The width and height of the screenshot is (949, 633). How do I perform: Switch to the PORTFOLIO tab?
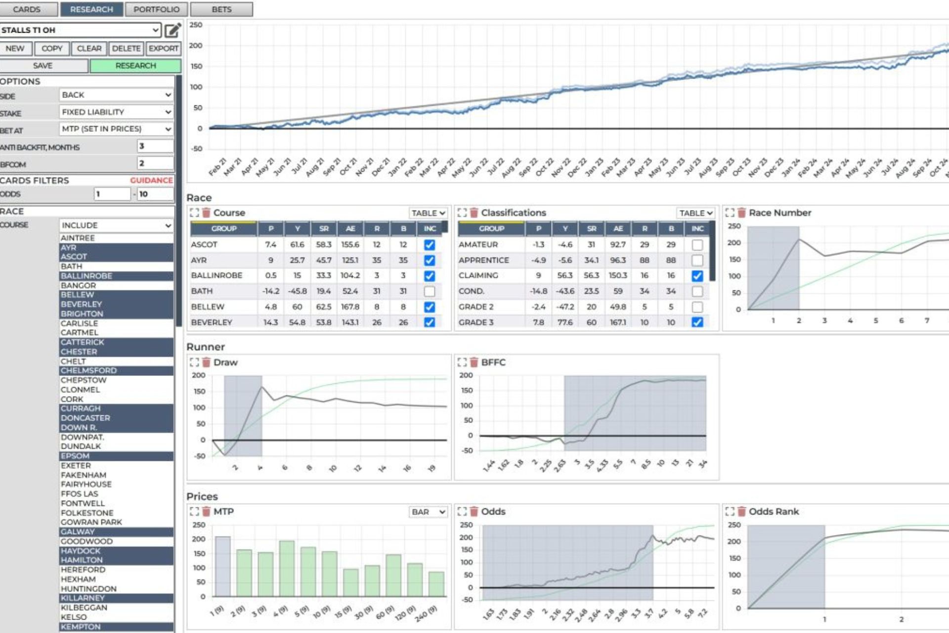157,9
